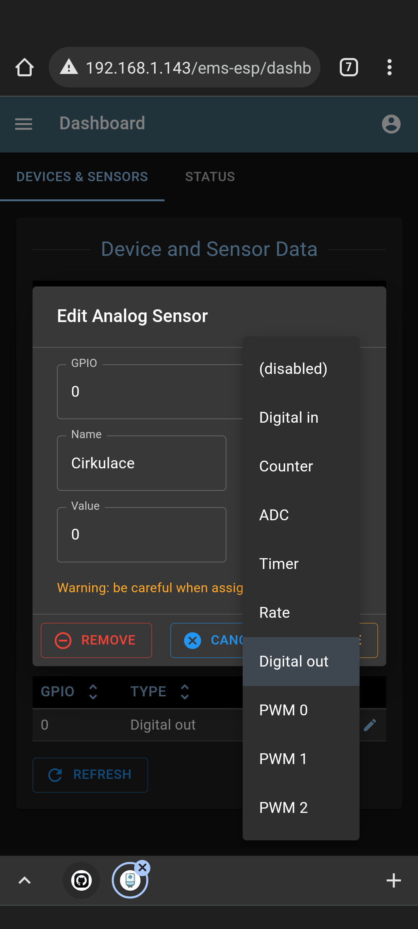Viewport: 418px width, 929px height.
Task: Sort the table by TYPE column
Action: 184,691
